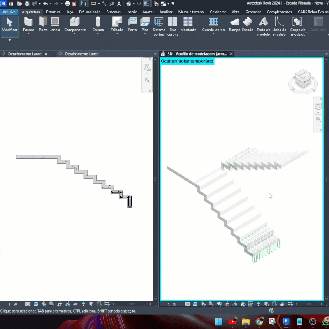Open the left pane view tabs list dropdown
329x329 pixels.
tap(155, 54)
